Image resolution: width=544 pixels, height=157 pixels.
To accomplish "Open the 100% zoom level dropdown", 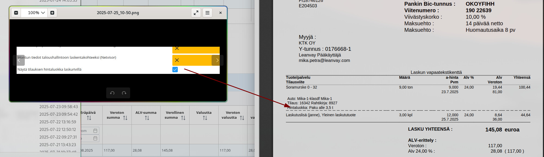I will (36, 13).
